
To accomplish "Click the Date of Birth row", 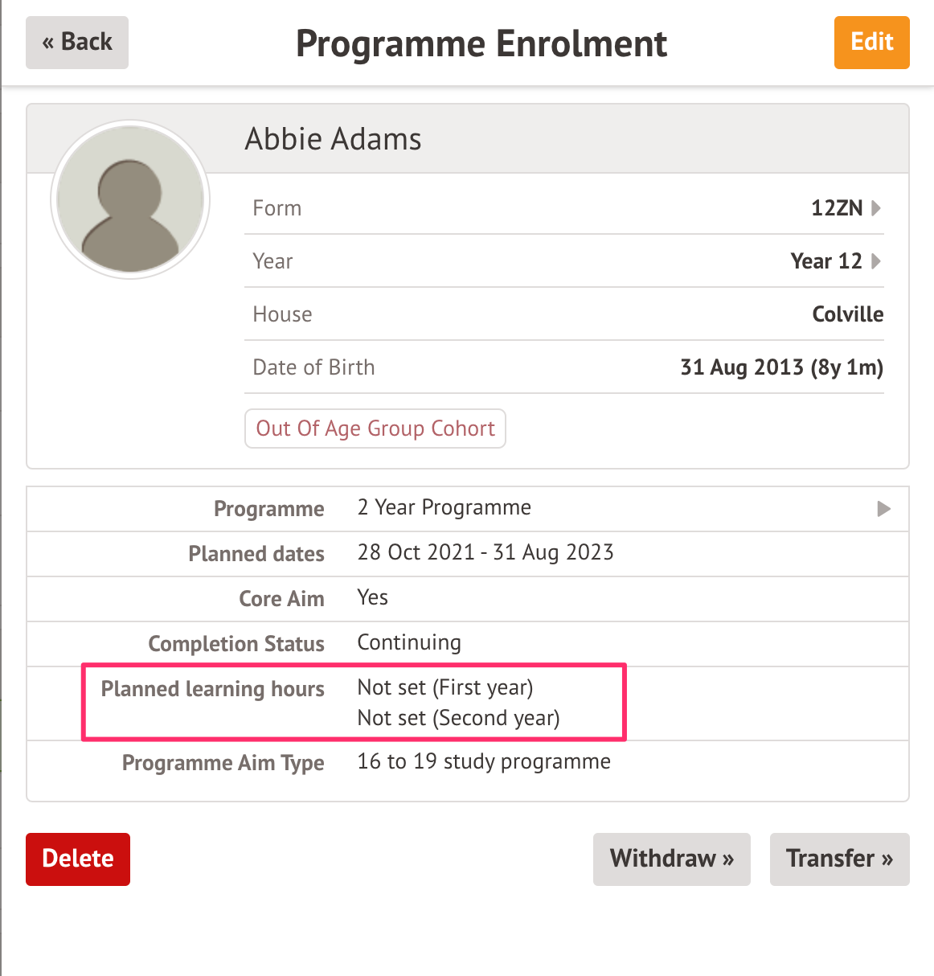I will click(x=563, y=367).
